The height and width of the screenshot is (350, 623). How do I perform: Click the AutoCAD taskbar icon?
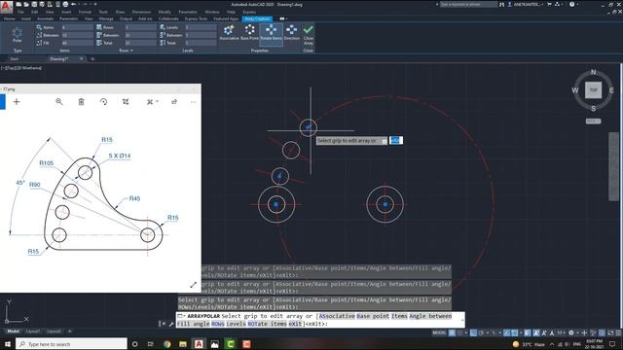(199, 344)
